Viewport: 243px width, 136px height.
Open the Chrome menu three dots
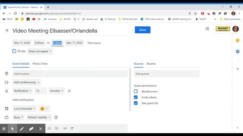pos(239,14)
